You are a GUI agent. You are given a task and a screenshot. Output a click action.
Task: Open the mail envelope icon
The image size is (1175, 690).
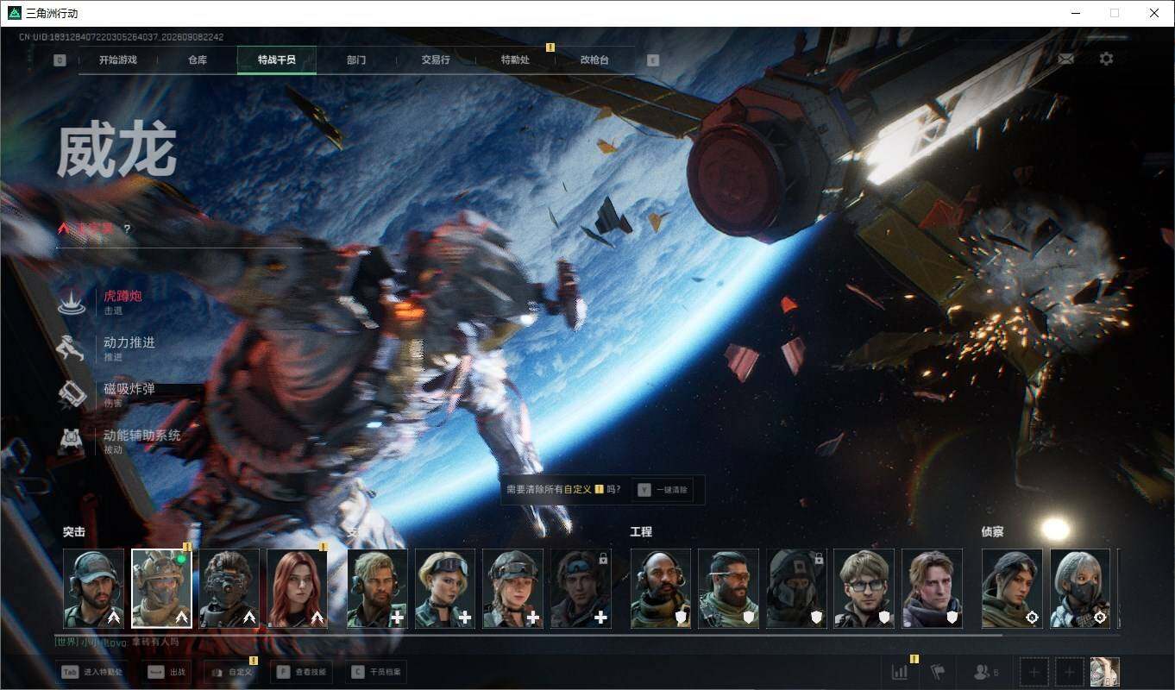click(1066, 59)
